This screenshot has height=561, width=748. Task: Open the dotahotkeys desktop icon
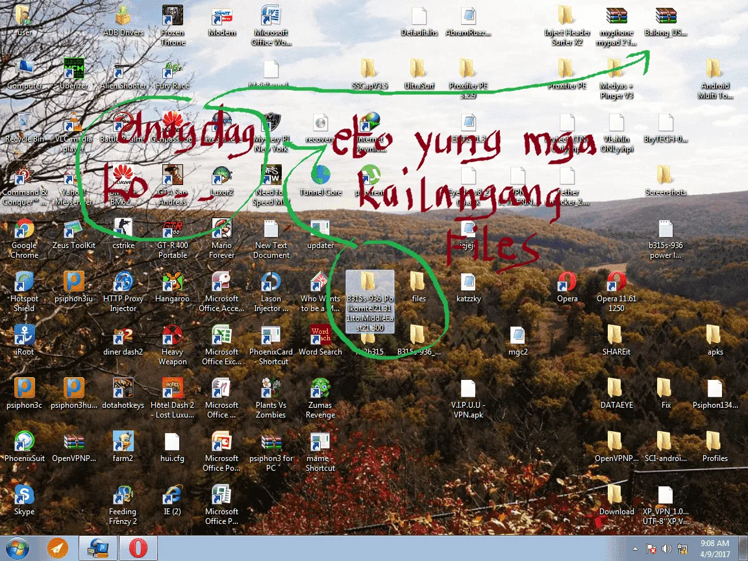tap(123, 394)
